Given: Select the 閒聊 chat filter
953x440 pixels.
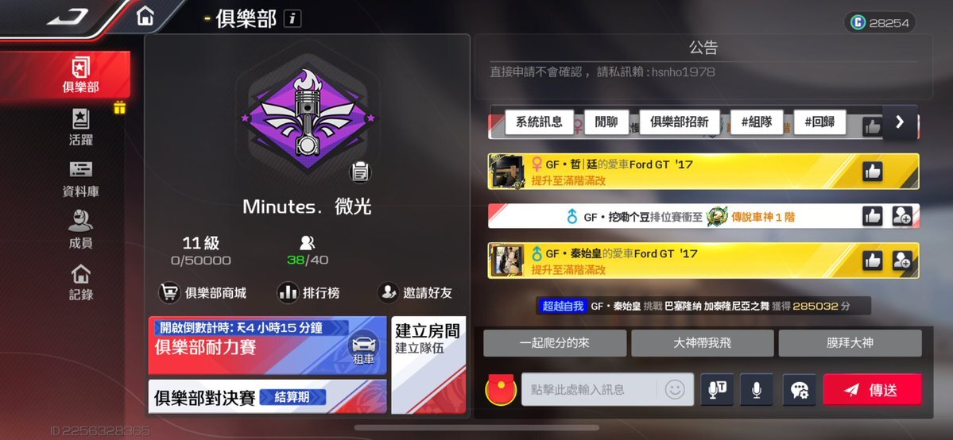Looking at the screenshot, I should coord(606,122).
